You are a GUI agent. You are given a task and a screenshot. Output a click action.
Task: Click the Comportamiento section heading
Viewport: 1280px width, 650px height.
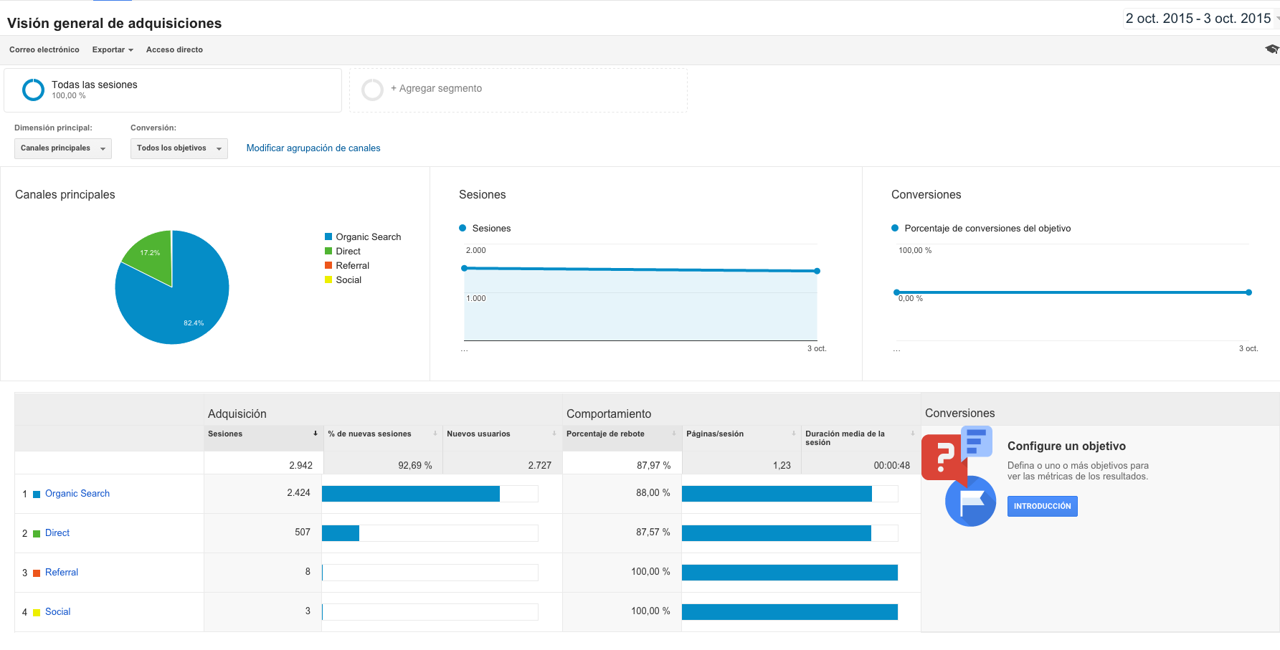pyautogui.click(x=609, y=414)
